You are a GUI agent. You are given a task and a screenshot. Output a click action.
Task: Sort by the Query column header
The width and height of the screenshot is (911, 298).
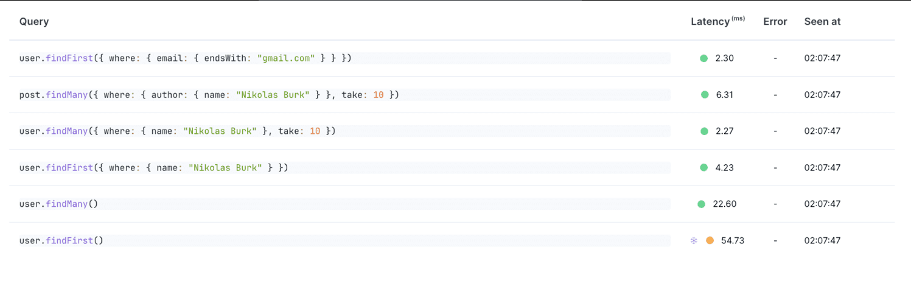pos(34,22)
